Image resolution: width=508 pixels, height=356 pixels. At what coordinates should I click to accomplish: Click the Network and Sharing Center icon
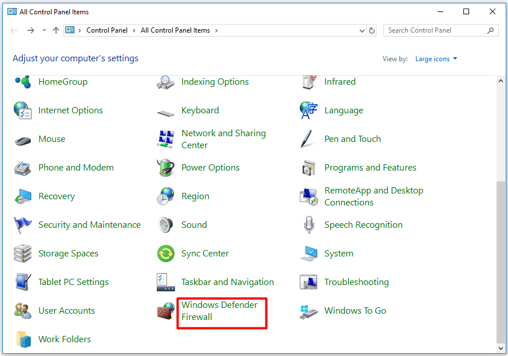pos(165,139)
